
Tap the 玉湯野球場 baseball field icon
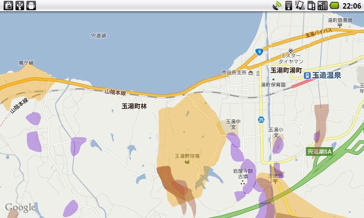[x=187, y=162]
